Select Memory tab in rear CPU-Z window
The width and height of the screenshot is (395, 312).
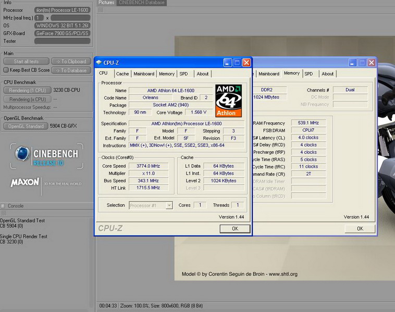[292, 73]
